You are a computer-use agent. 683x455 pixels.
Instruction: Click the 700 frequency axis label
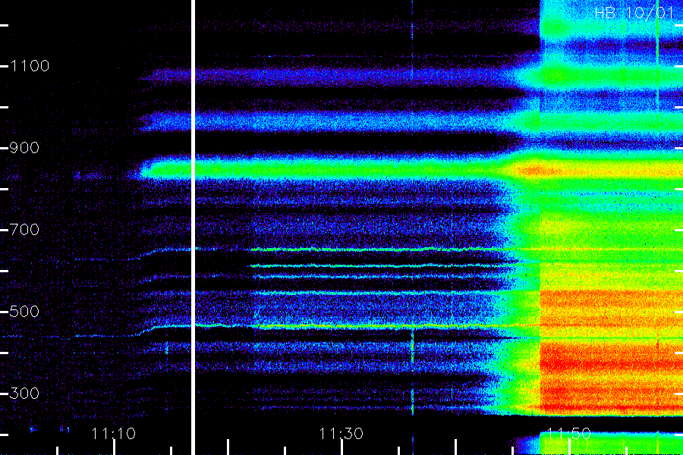[x=24, y=230]
